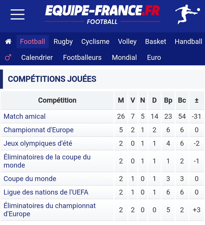This screenshot has height=225, width=205.
Task: Open the Footballeurs page
Action: pos(82,58)
